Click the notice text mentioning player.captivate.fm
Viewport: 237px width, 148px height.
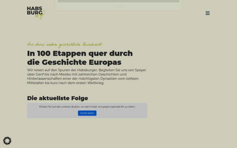[x=87, y=107]
